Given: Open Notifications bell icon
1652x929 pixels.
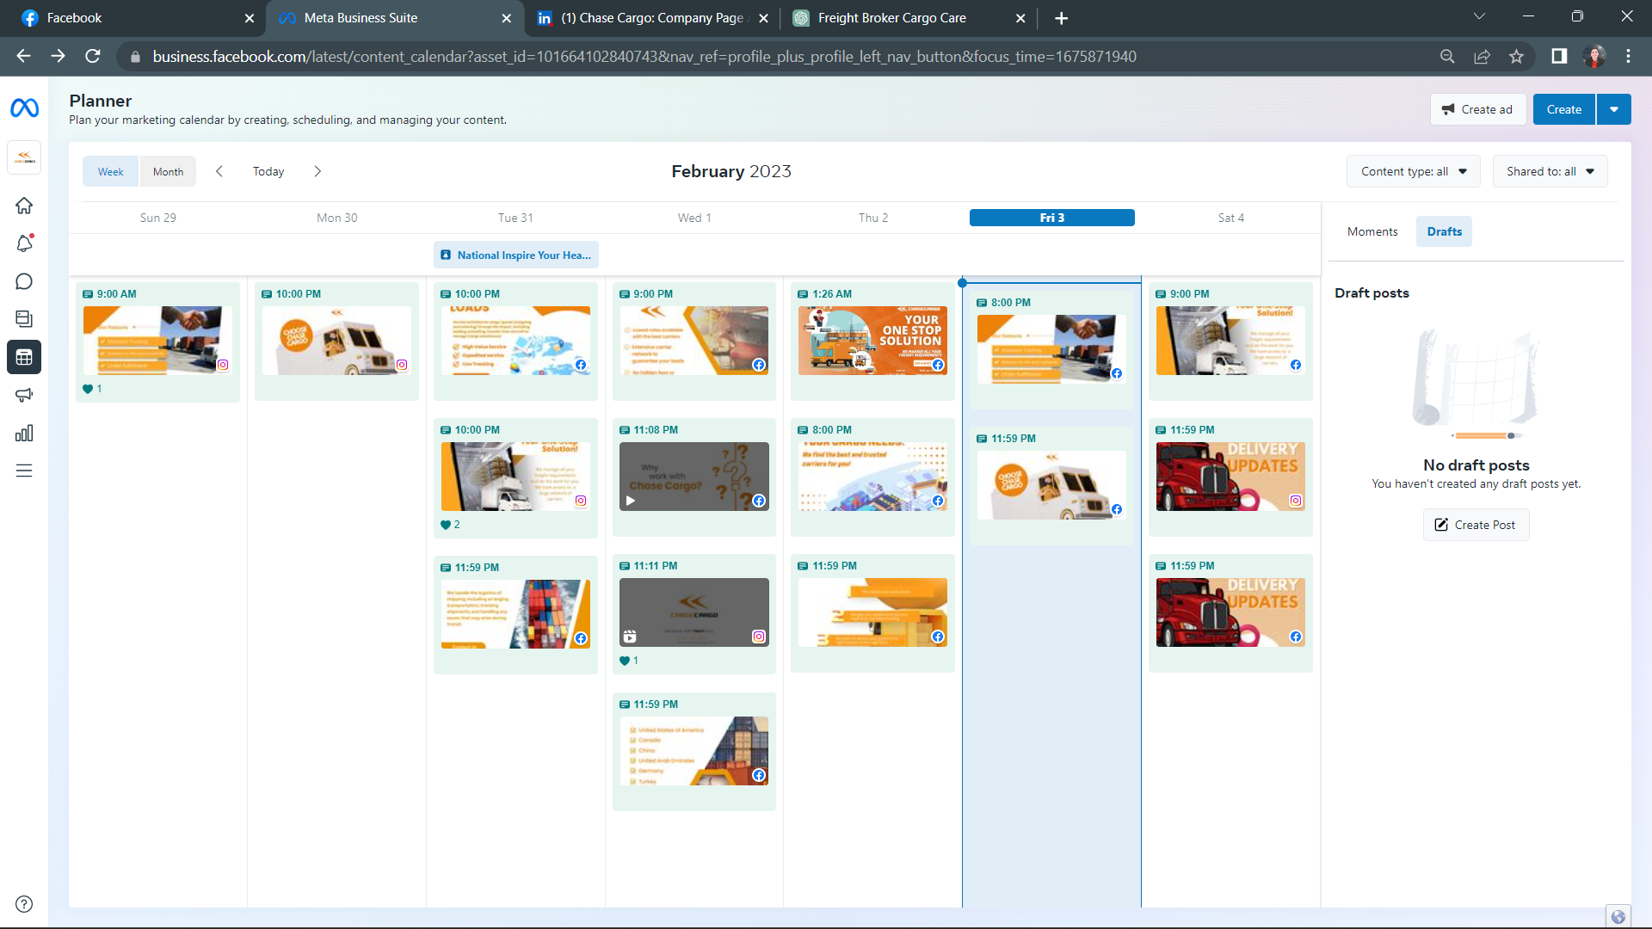Looking at the screenshot, I should [x=24, y=243].
